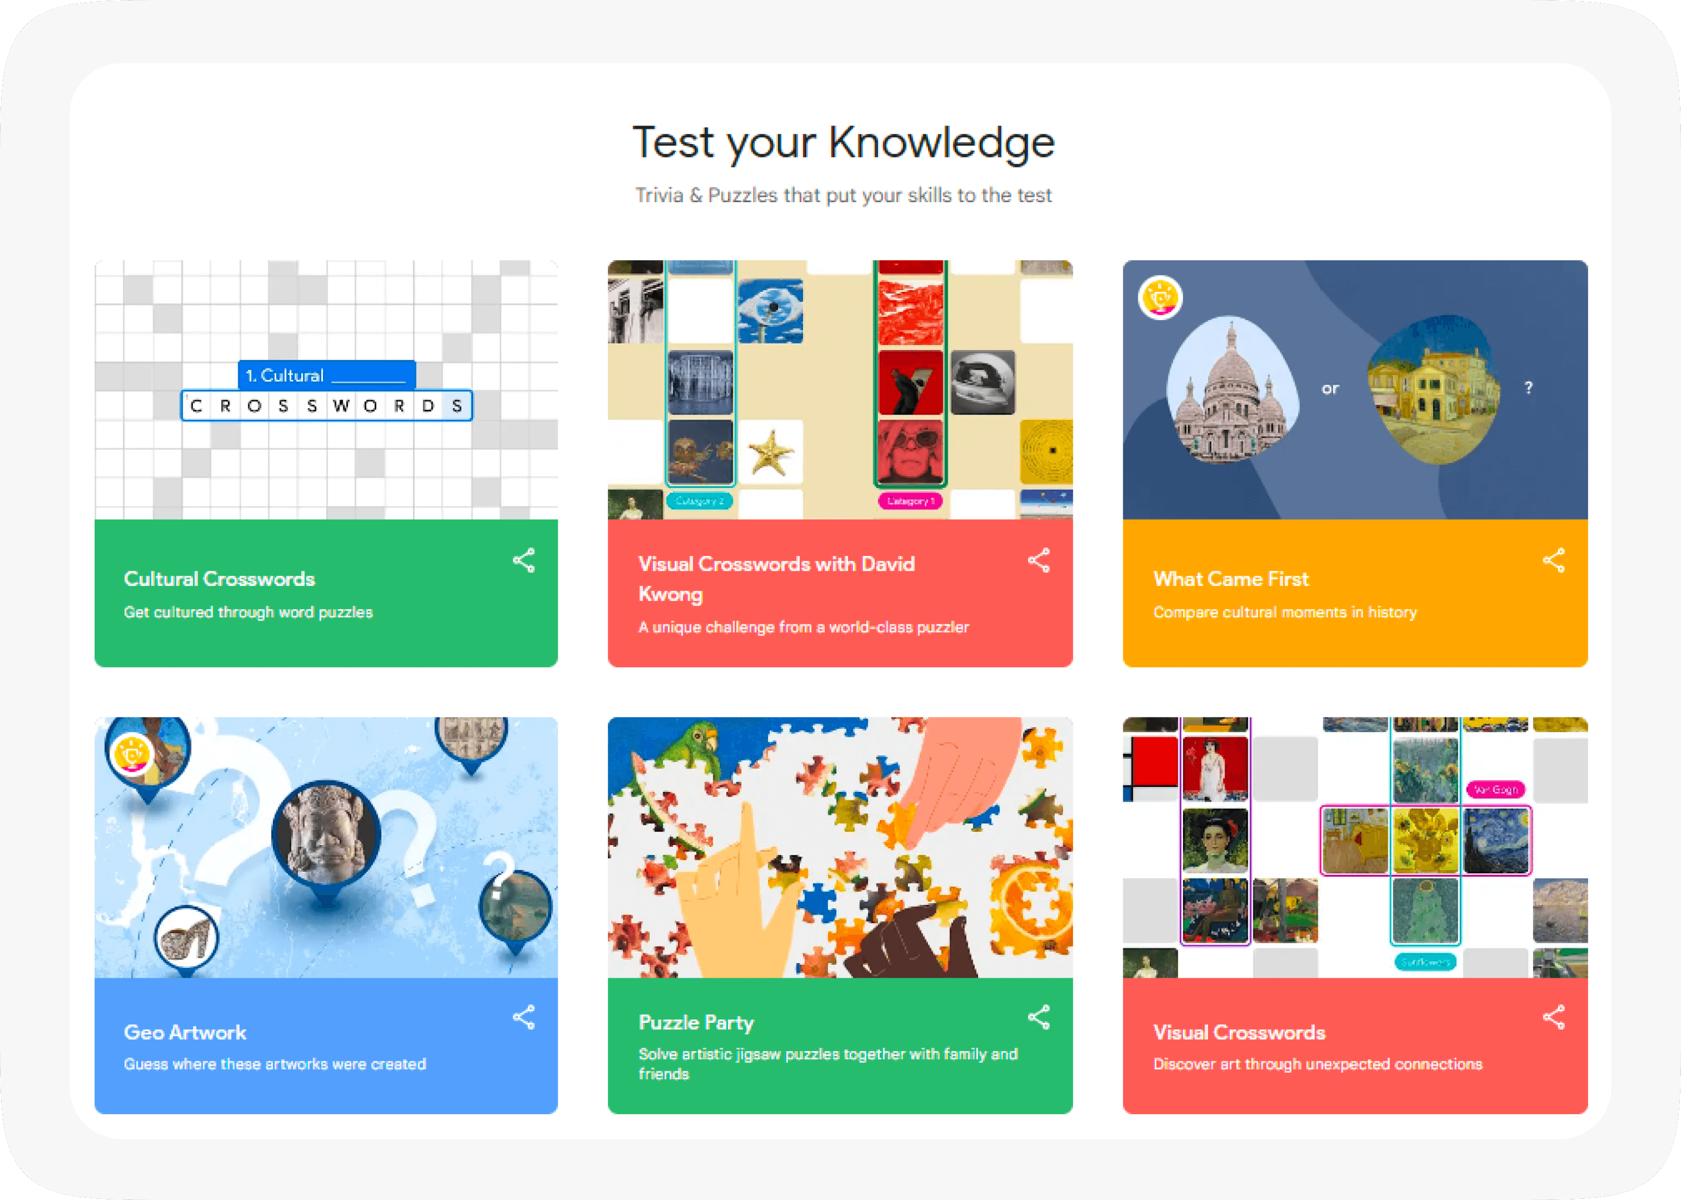Click the '1. Cultural' blue clue label
Screen dimensions: 1681x1200
(326, 376)
